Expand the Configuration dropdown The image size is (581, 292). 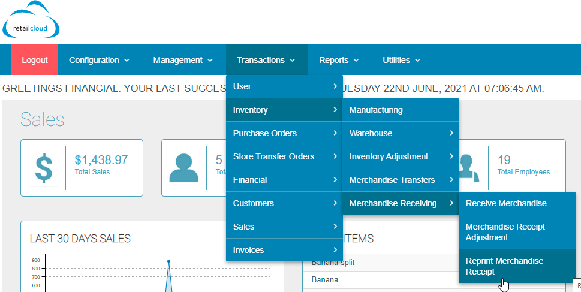click(99, 60)
